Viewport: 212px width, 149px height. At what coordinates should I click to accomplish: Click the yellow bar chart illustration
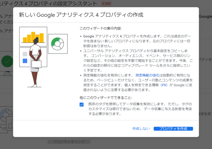(33, 37)
